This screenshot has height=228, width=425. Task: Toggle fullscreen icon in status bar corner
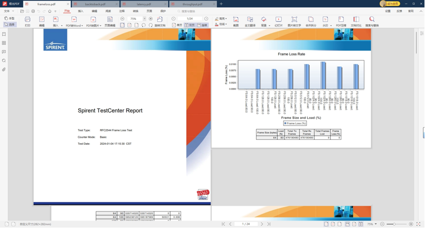[x=418, y=224]
